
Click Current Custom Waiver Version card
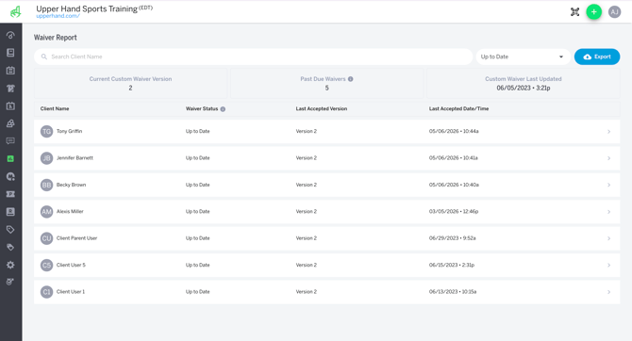[130, 83]
